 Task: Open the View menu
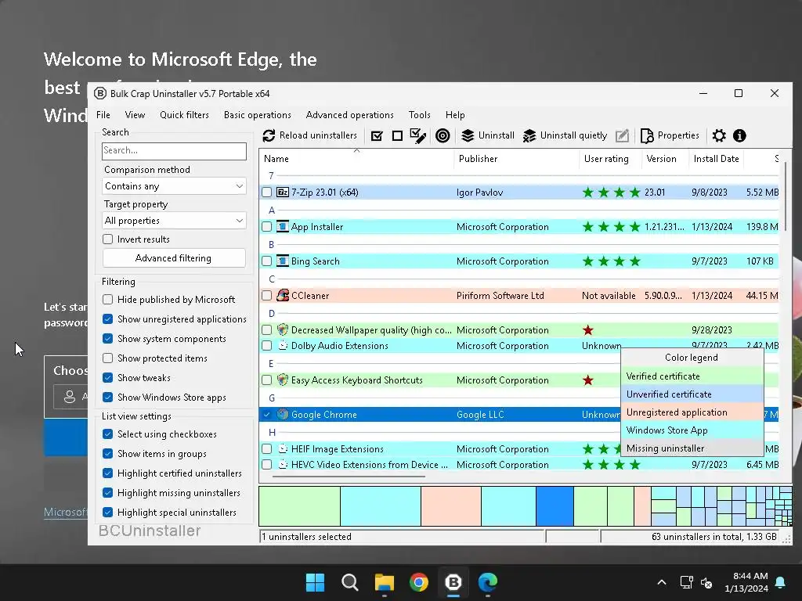[x=135, y=115]
